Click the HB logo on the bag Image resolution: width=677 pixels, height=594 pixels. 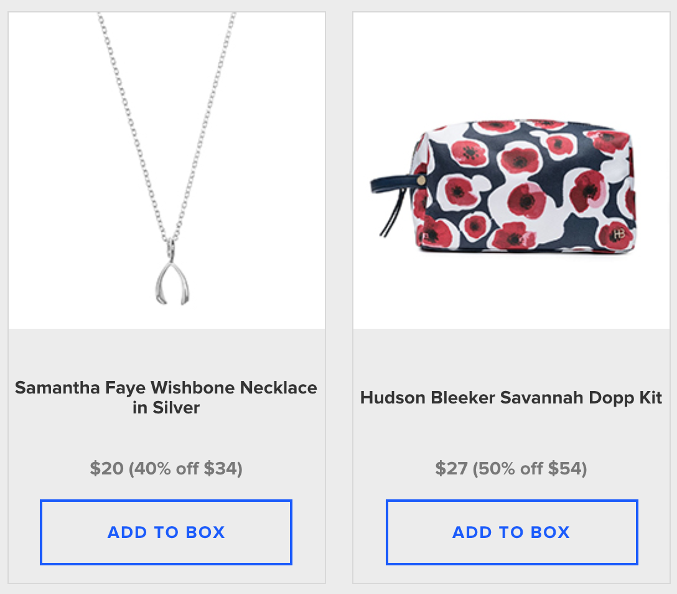coord(619,233)
